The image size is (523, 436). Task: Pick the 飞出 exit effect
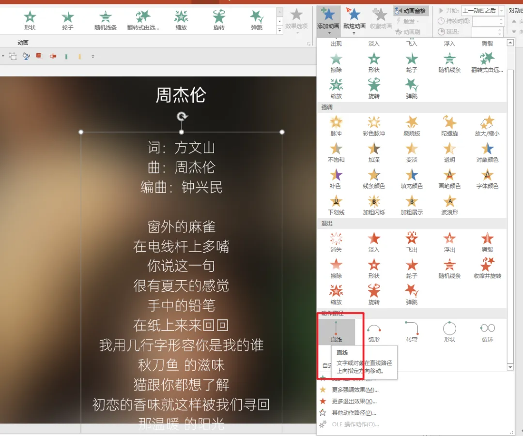click(x=412, y=242)
